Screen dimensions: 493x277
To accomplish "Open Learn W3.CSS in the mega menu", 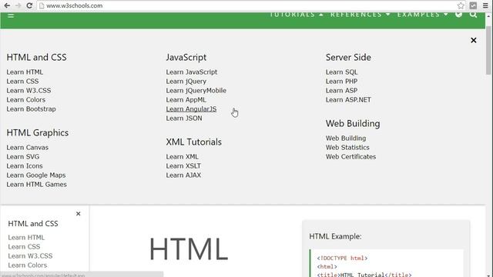I will (29, 91).
